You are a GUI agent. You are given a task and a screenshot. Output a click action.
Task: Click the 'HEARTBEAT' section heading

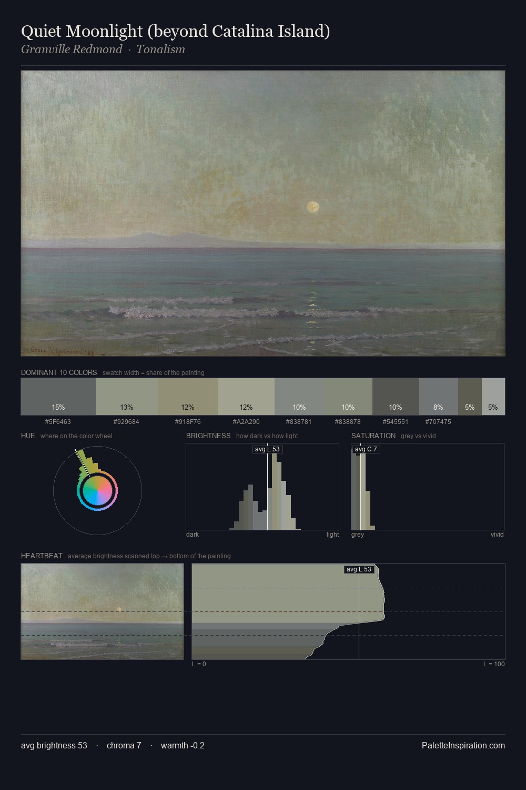(42, 556)
